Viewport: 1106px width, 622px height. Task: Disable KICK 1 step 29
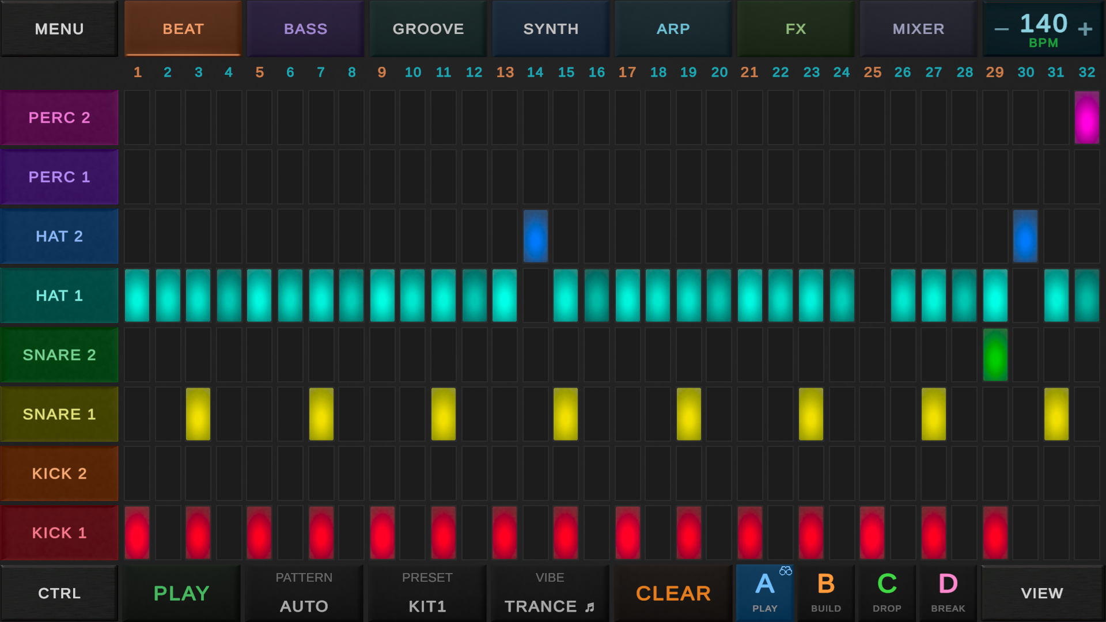tap(995, 533)
